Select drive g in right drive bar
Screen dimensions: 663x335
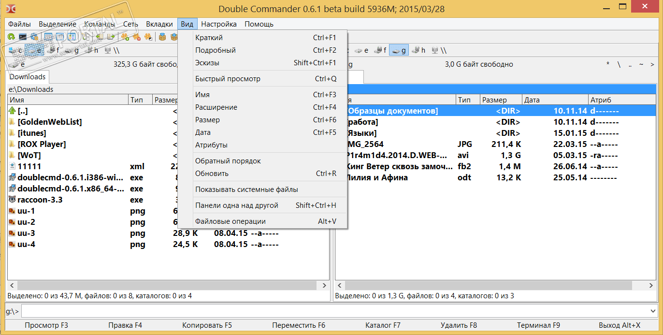pyautogui.click(x=399, y=50)
